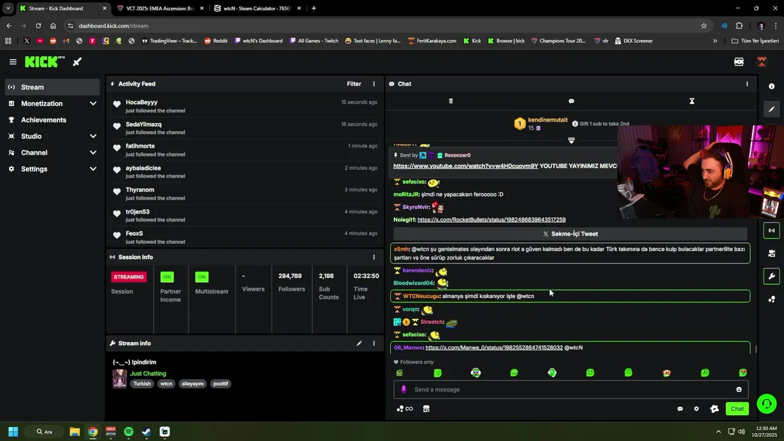Select Stream in the sidebar
The width and height of the screenshot is (784, 441).
(x=52, y=87)
